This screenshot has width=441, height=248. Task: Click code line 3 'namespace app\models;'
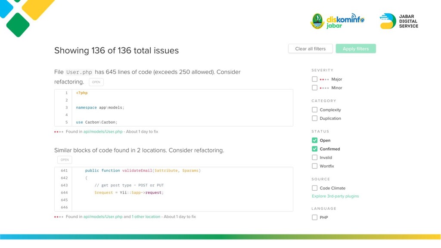100,108
